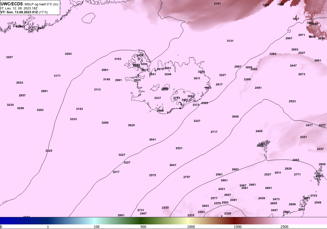The image size is (327, 229).
Task: Click the map value 2717
Action: (214, 132)
